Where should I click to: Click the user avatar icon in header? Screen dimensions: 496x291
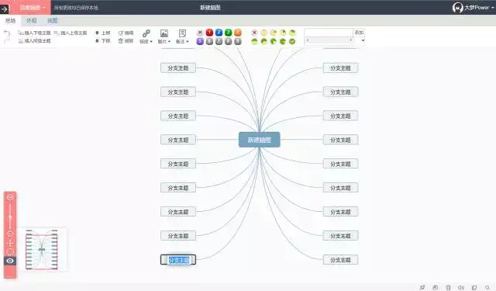[457, 7]
